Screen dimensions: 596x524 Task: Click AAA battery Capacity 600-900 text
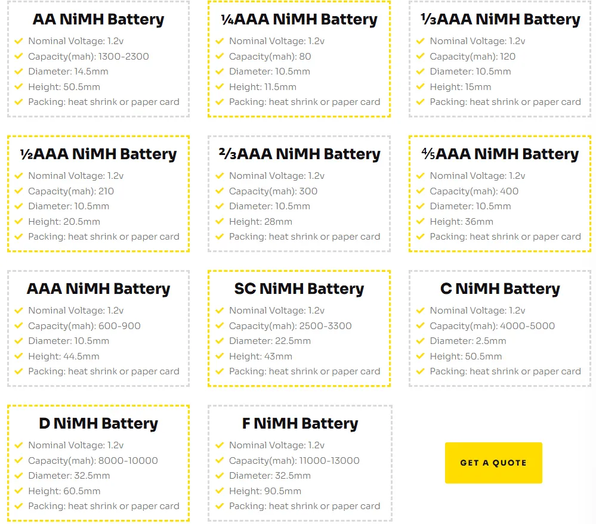pos(84,326)
